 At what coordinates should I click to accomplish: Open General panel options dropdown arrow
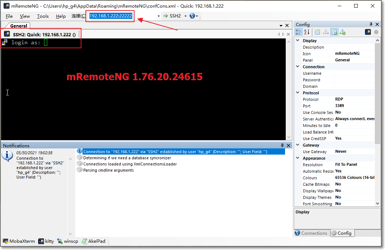click(281, 25)
